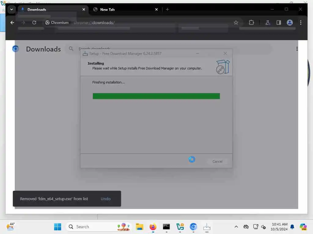This screenshot has width=313, height=234.
Task: Undo removing fdm_x64_setup.exe from list
Action: coord(105,199)
